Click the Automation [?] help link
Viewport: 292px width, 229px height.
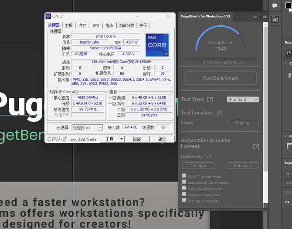[256, 146]
